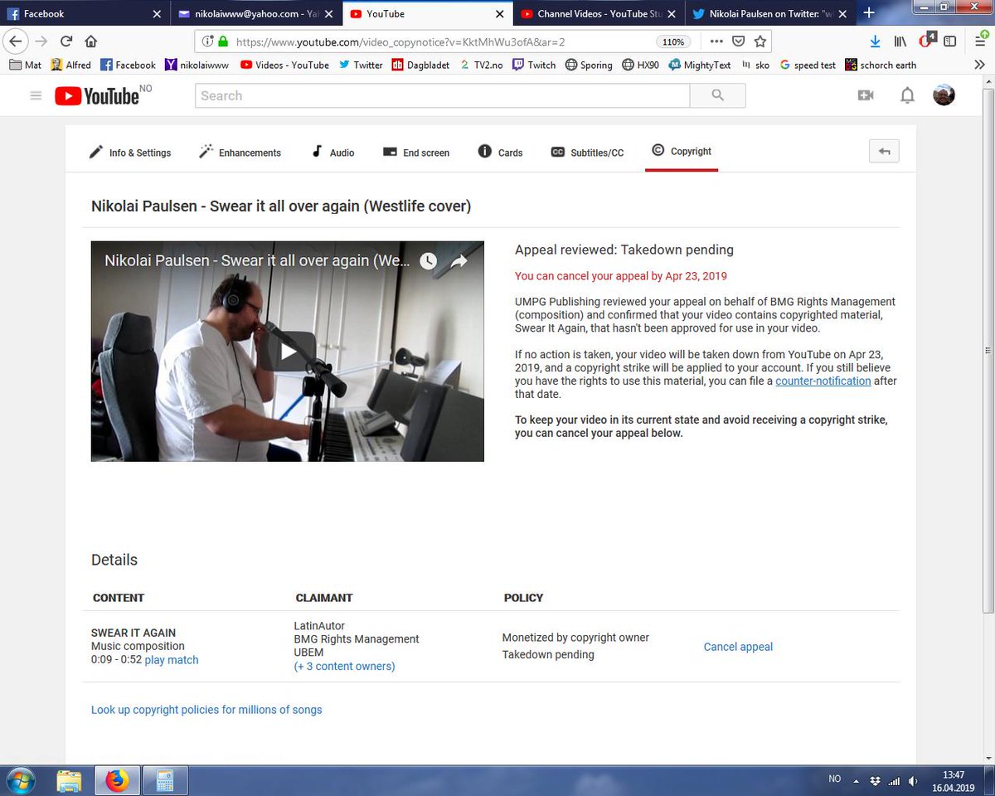The width and height of the screenshot is (995, 796).
Task: Click taskbar volume speaker icon
Action: (x=913, y=779)
